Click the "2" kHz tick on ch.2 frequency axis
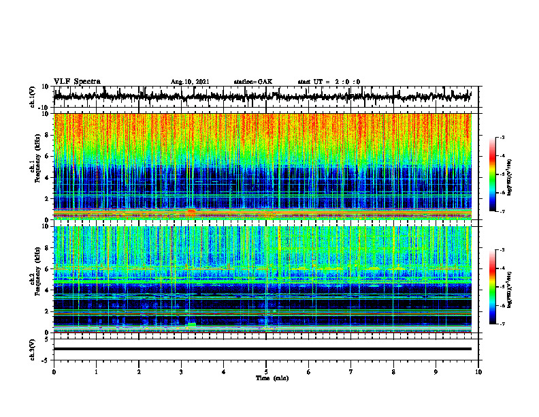Image resolution: width=539 pixels, height=417 pixels. coord(48,311)
